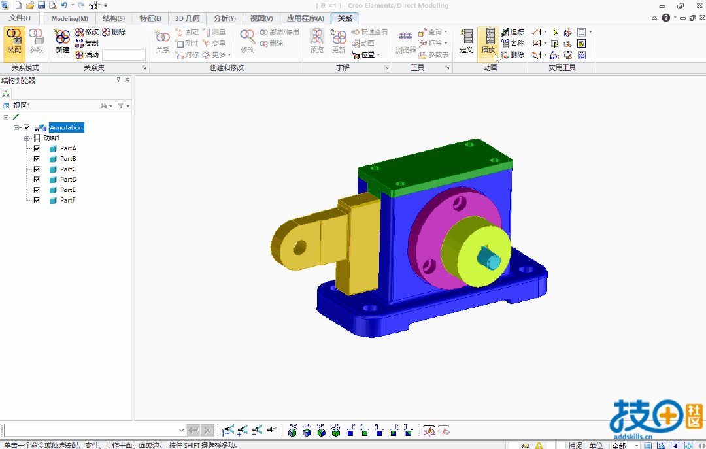This screenshot has width=706, height=449.
Task: Toggle the PartE checkbox
Action: point(37,190)
